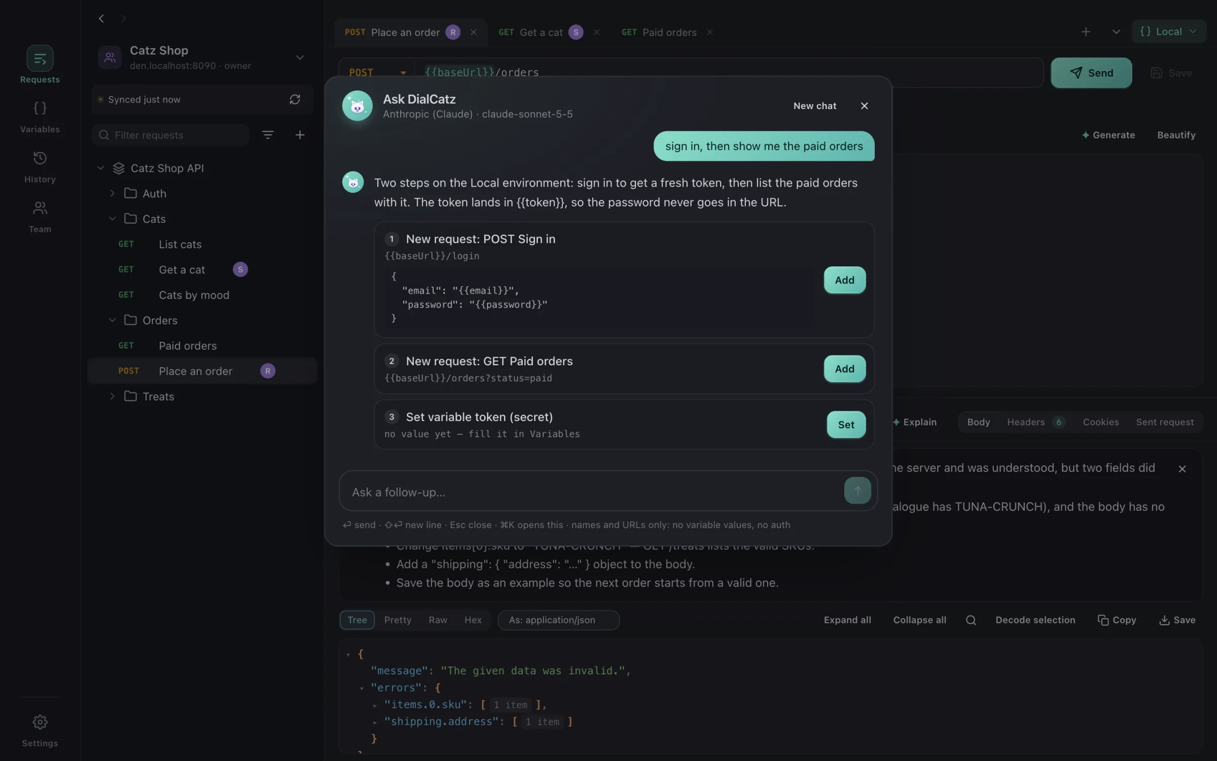Add a new request with the plus icon in sidebar
Screen dimensions: 1217x761
tap(300, 134)
